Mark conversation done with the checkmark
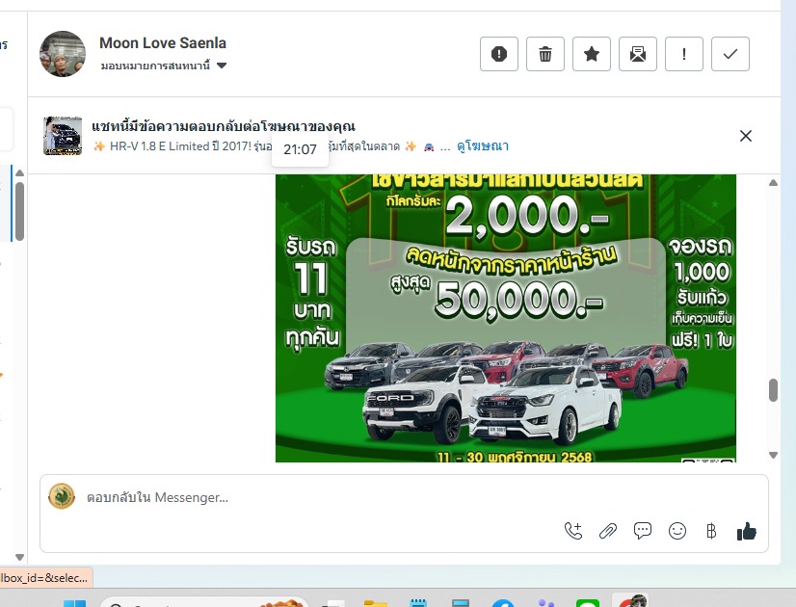796x607 pixels. 730,54
